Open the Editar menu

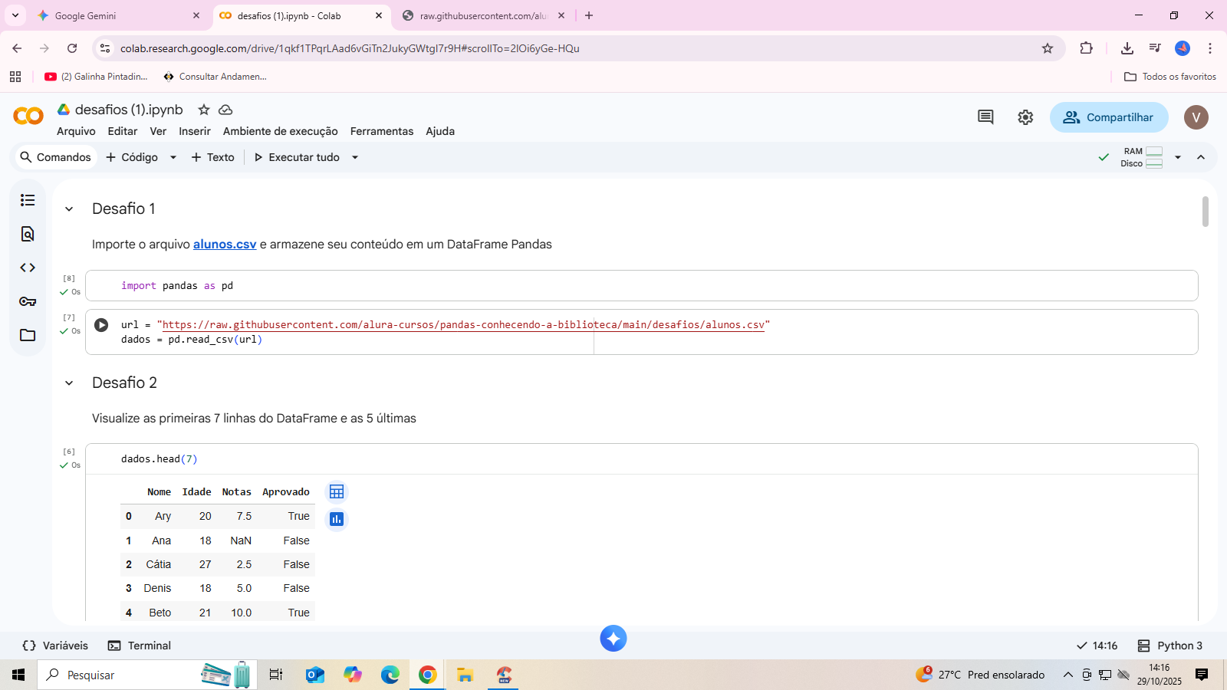pos(123,131)
